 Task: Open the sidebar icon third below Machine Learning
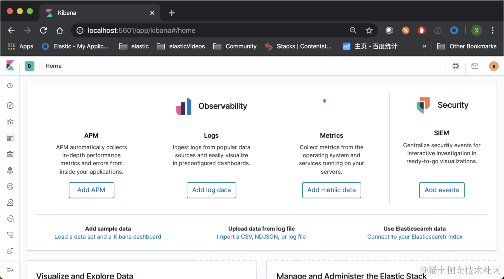pos(10,235)
